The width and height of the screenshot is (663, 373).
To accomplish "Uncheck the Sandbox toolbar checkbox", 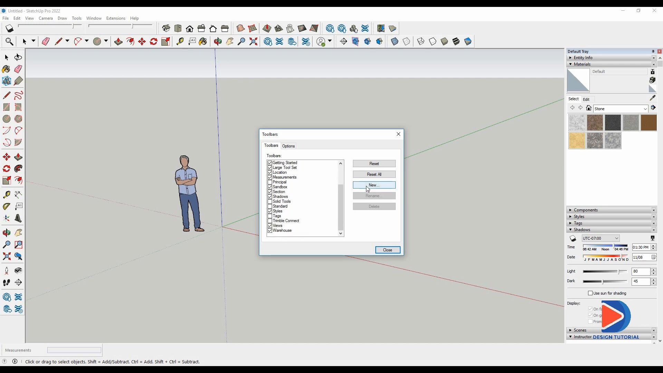I will (270, 187).
